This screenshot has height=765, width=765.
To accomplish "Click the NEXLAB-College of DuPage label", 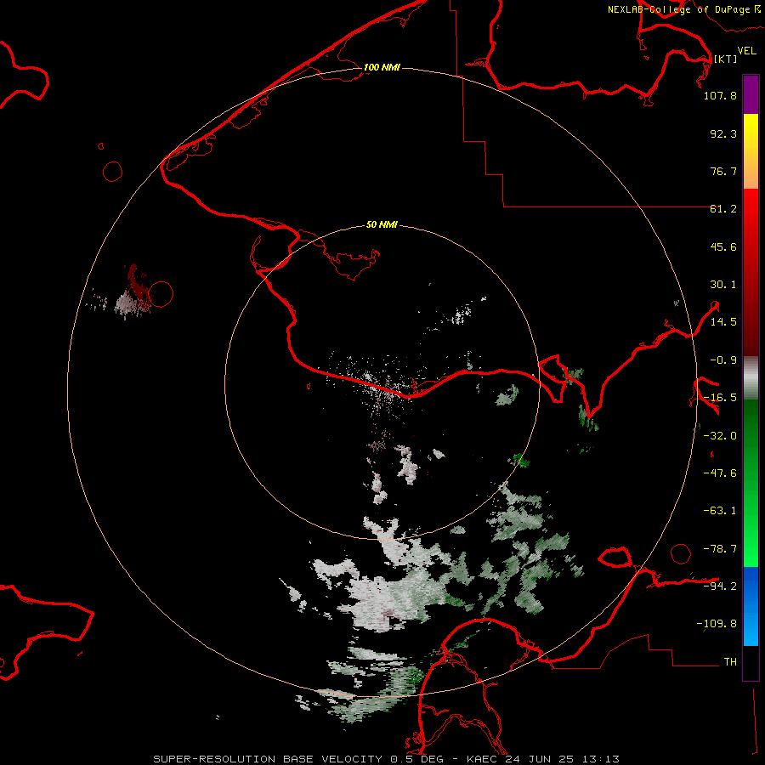I will point(683,9).
